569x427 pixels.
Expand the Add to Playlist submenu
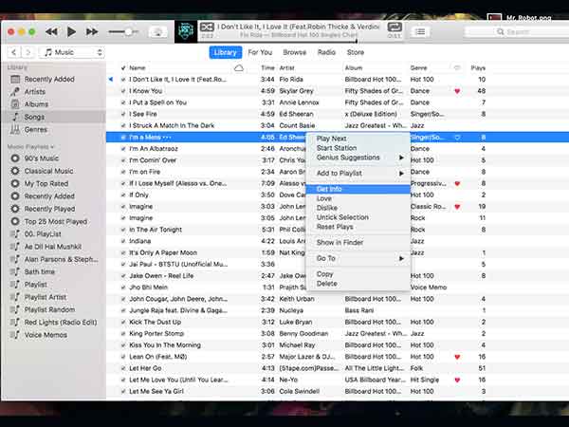[358, 174]
